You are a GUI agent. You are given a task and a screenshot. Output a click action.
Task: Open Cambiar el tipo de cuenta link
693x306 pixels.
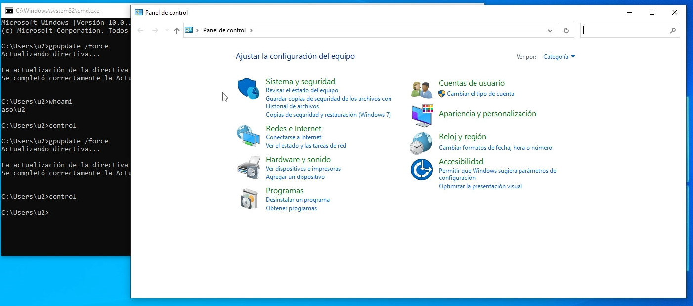(480, 94)
